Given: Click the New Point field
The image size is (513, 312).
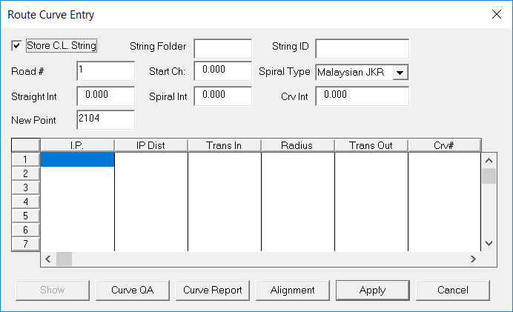Looking at the screenshot, I should point(105,119).
